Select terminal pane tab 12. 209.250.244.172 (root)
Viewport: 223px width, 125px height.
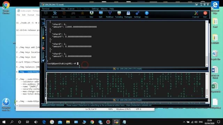(127, 100)
